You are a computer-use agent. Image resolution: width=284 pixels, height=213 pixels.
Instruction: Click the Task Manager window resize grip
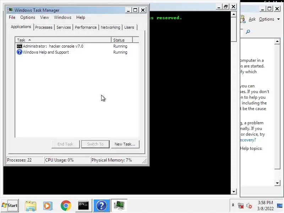(144, 161)
